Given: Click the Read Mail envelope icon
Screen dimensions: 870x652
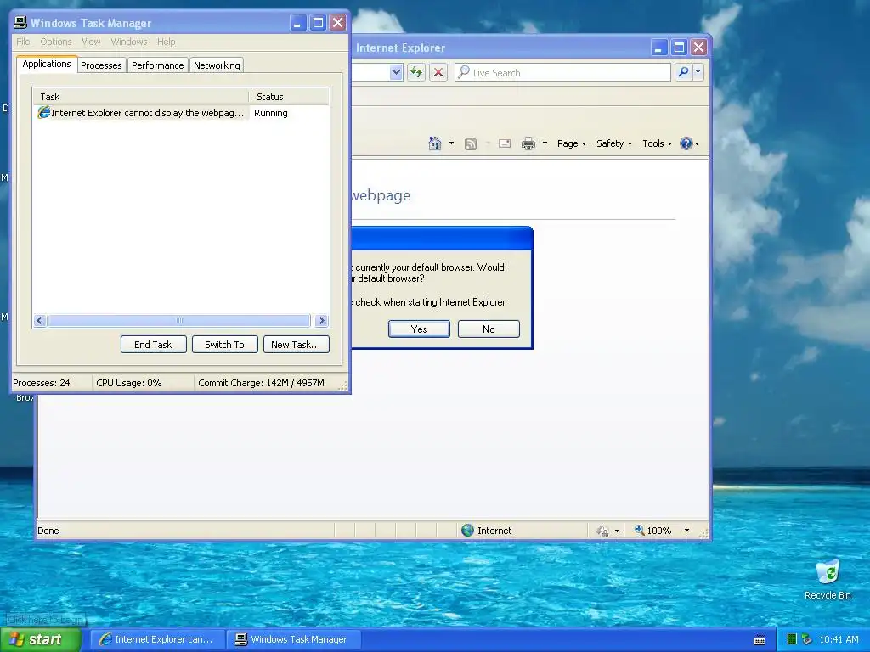Looking at the screenshot, I should tap(505, 144).
